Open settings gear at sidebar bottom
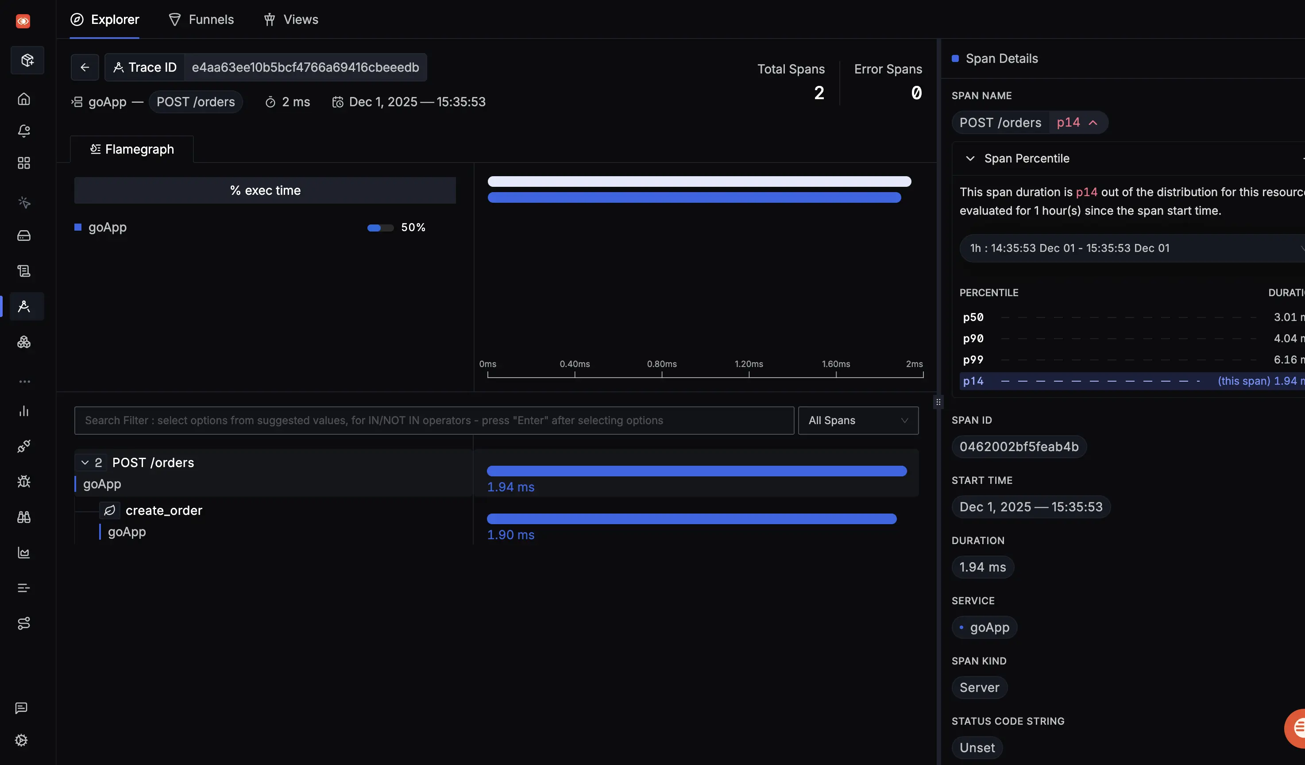The width and height of the screenshot is (1305, 765). [21, 740]
